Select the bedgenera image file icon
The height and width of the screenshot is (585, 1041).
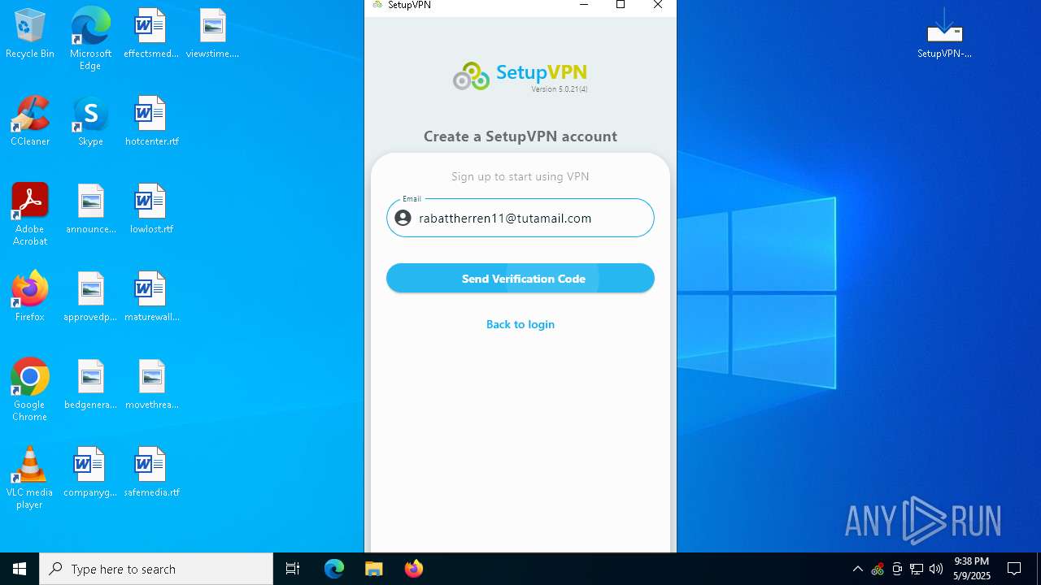pyautogui.click(x=90, y=385)
